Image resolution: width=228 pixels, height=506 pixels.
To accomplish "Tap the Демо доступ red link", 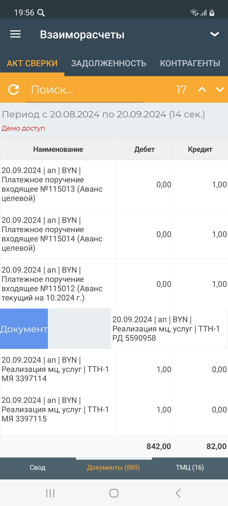I will [23, 128].
